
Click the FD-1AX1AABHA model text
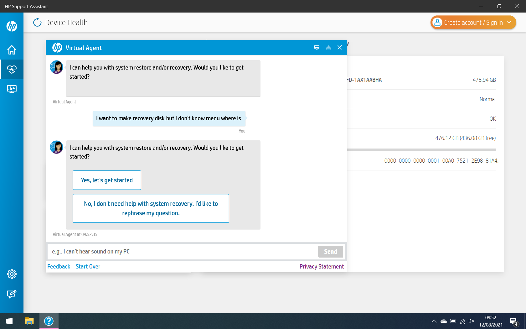coord(364,80)
